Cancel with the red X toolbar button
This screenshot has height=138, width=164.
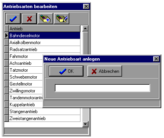tap(29, 19)
